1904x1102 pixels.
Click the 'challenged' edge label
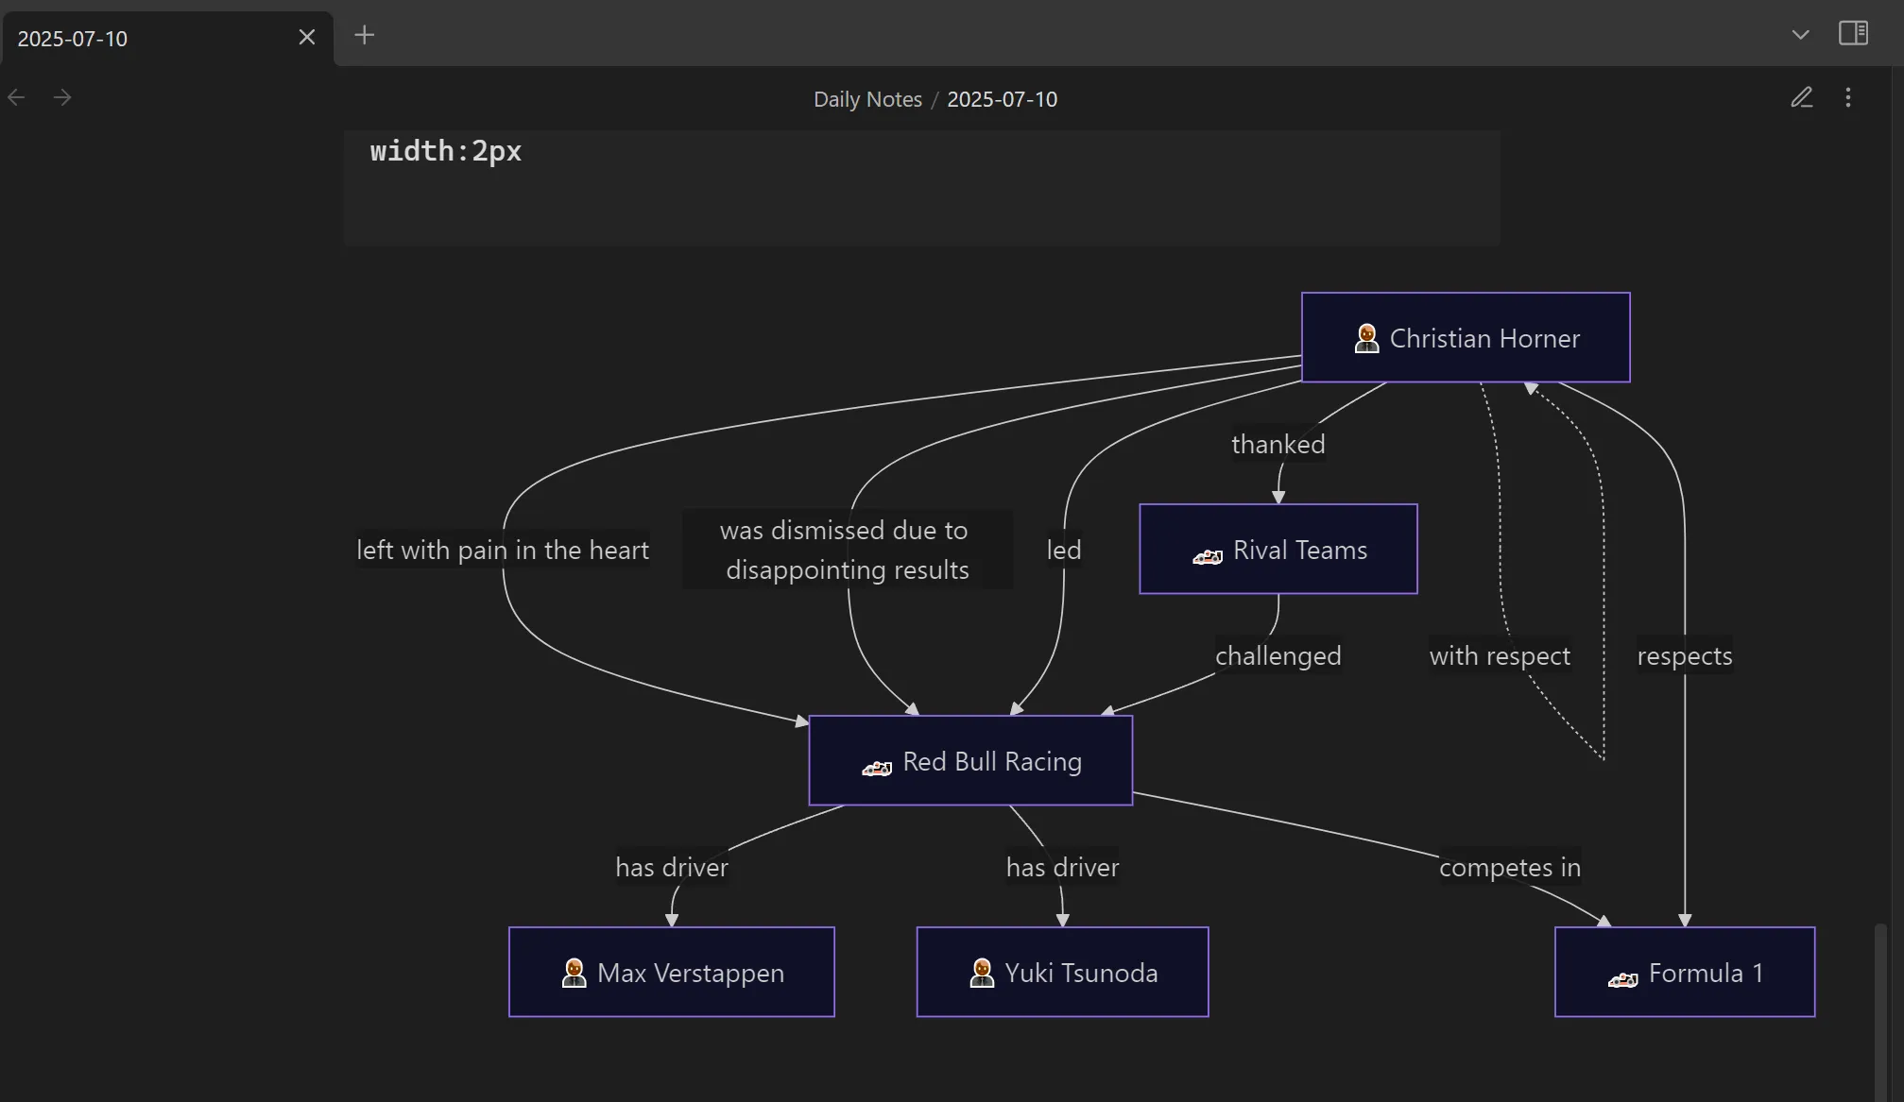1278,655
